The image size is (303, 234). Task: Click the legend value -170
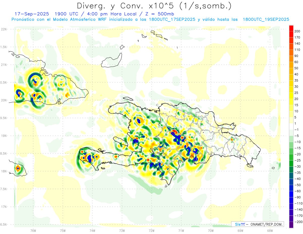(298, 216)
